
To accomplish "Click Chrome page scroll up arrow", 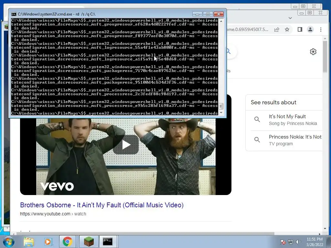I will (325, 39).
